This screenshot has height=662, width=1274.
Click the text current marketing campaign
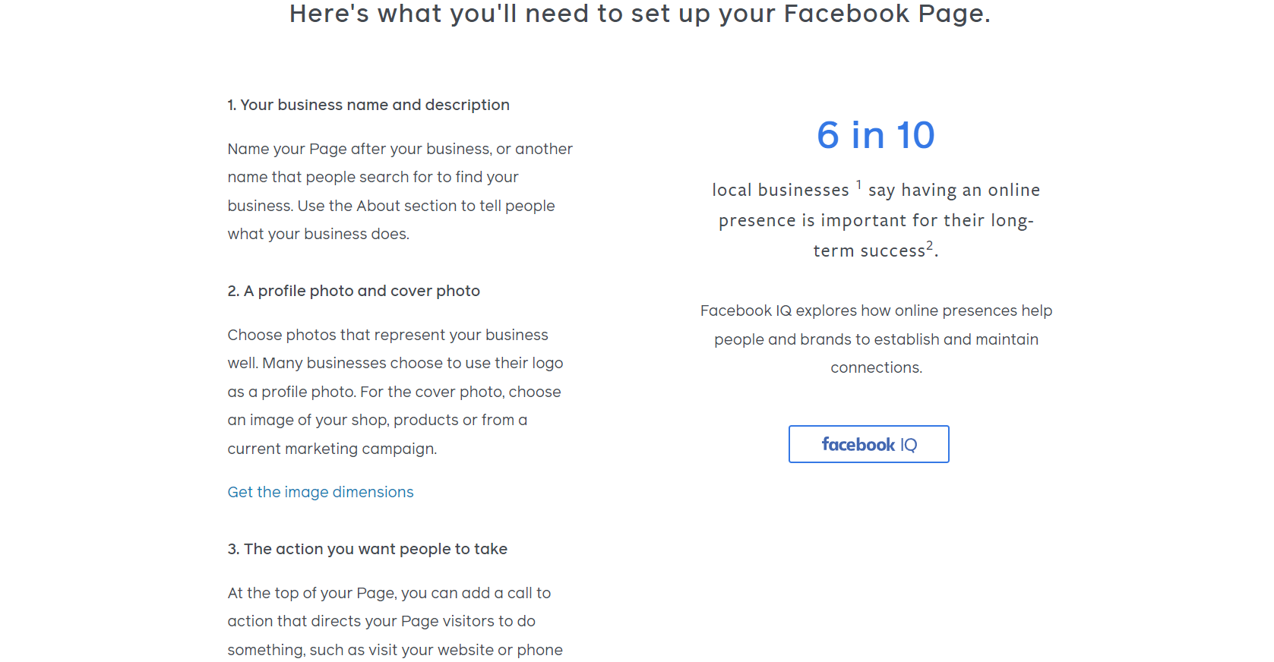(332, 449)
